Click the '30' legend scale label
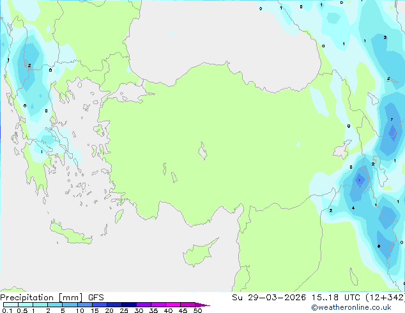This screenshot has width=405, height=313. tap(139, 310)
